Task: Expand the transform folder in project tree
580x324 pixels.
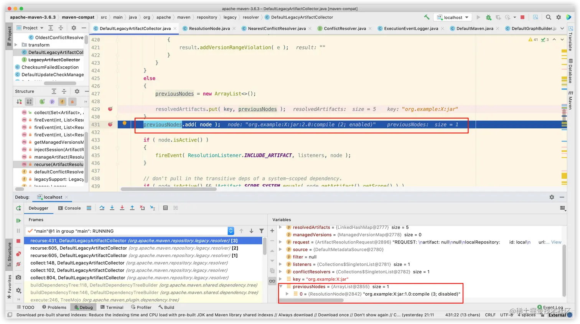Action: [x=16, y=45]
